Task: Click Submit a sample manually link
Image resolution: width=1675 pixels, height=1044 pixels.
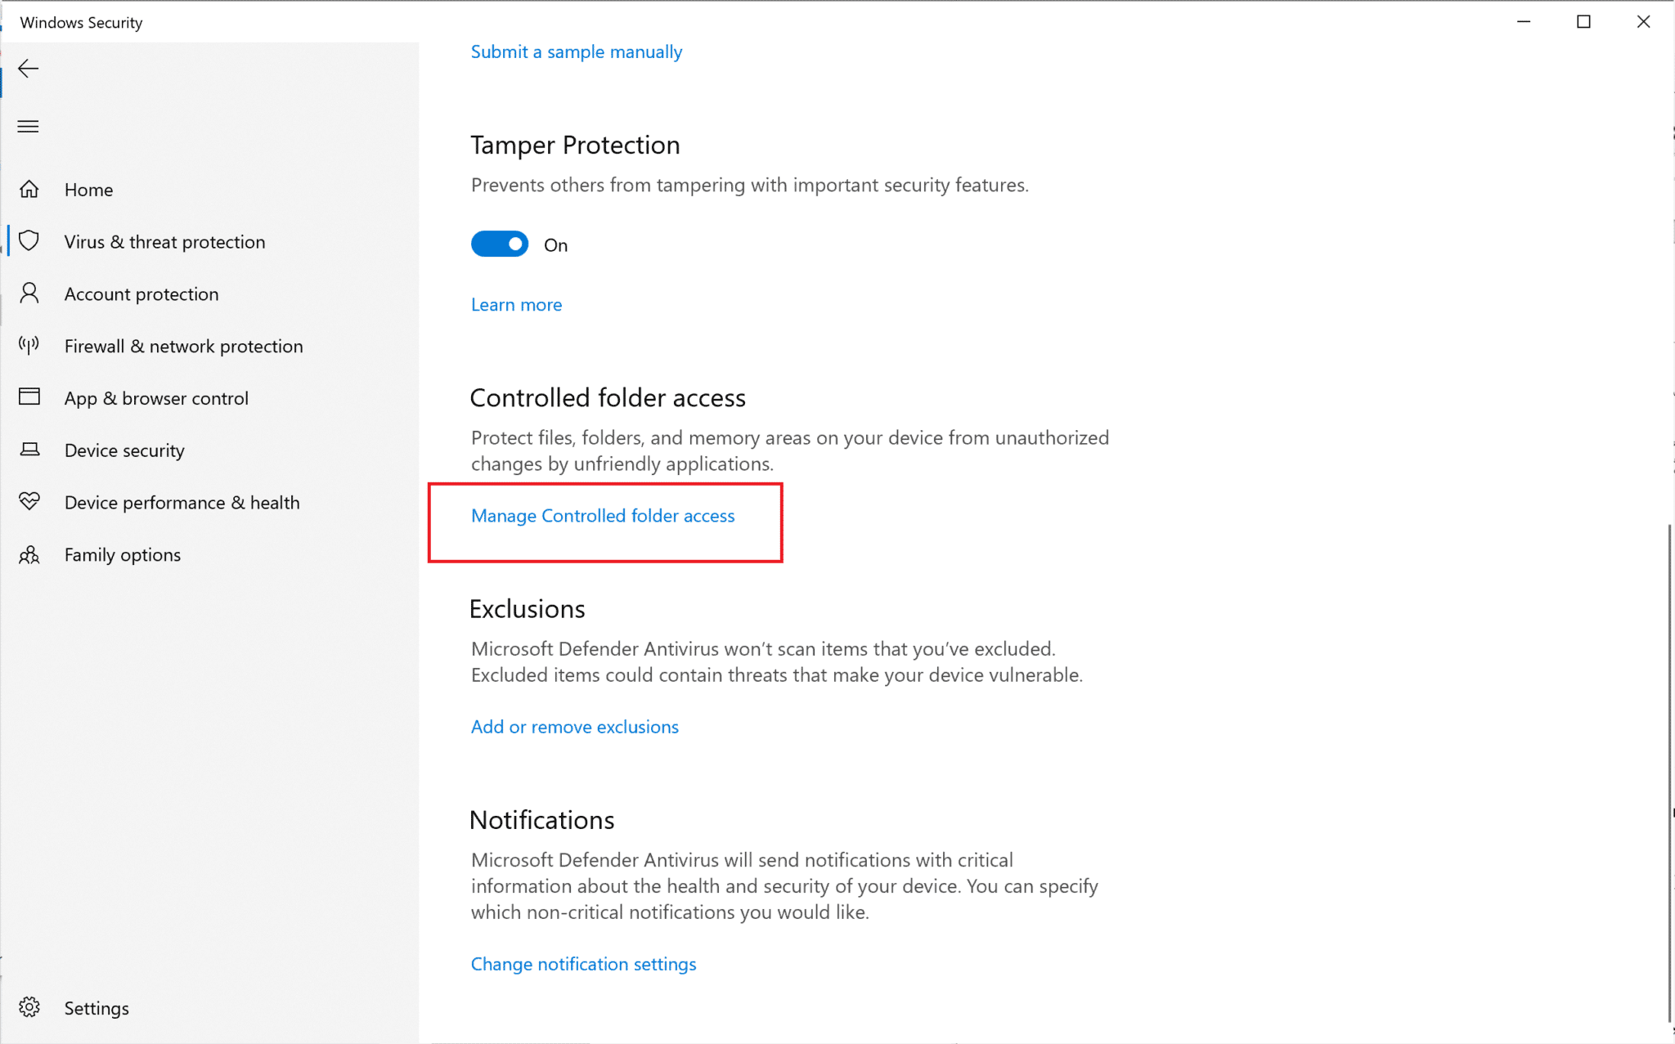Action: (577, 51)
